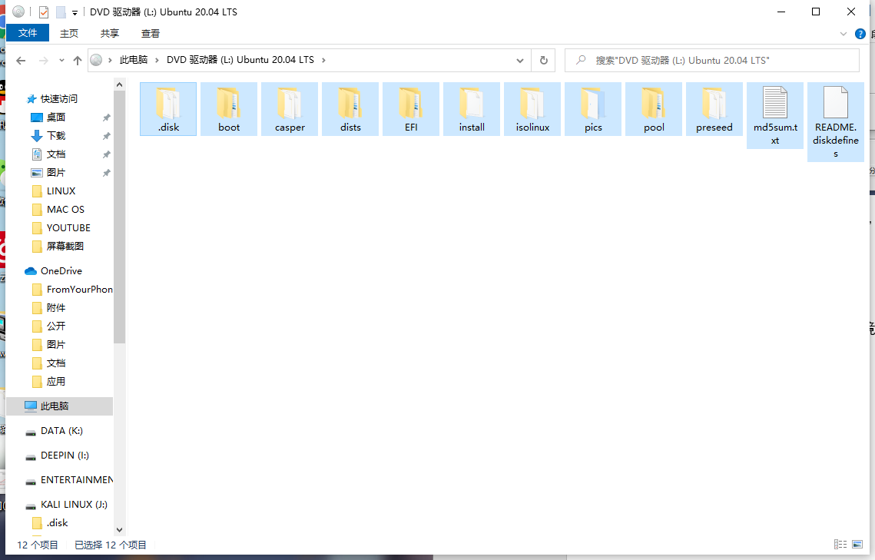This screenshot has width=875, height=560.
Task: Open the boot folder
Action: click(229, 109)
